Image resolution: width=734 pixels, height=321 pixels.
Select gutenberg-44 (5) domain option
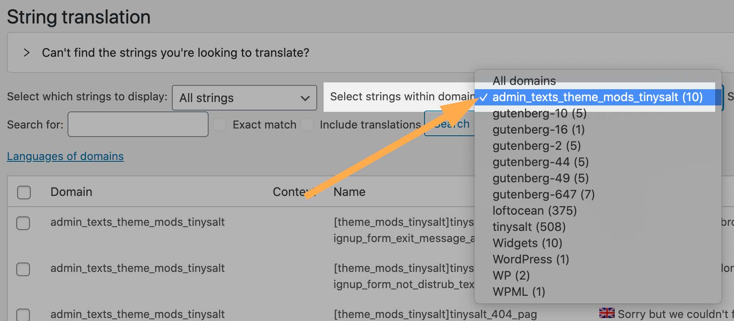(x=540, y=162)
